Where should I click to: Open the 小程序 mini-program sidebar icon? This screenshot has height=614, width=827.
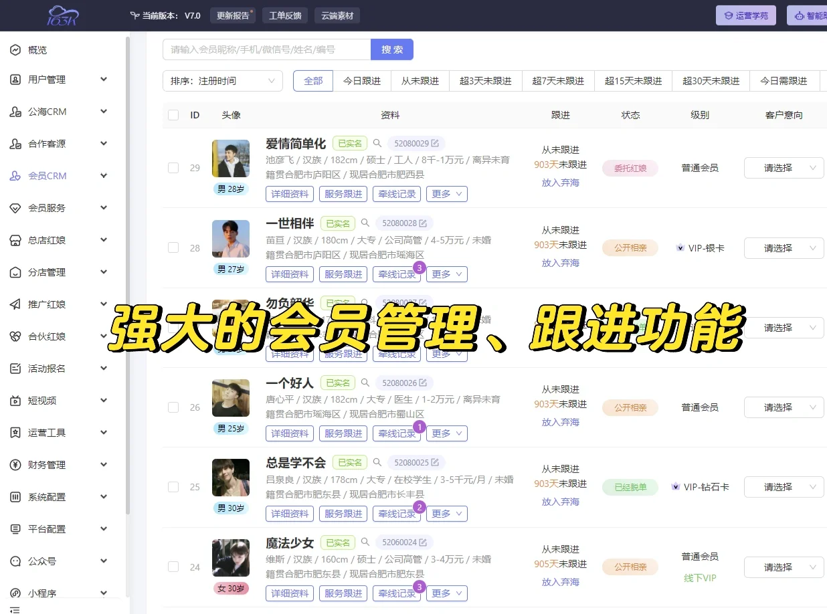16,593
